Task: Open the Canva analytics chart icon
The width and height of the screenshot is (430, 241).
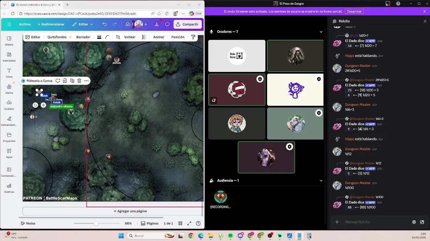Action: coord(156,24)
